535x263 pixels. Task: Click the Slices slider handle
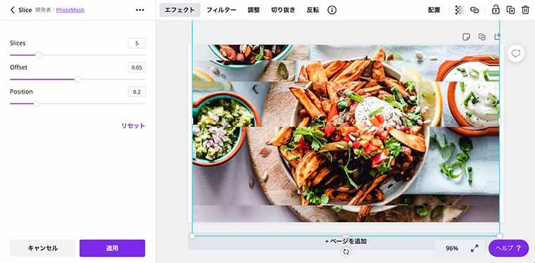[39, 55]
